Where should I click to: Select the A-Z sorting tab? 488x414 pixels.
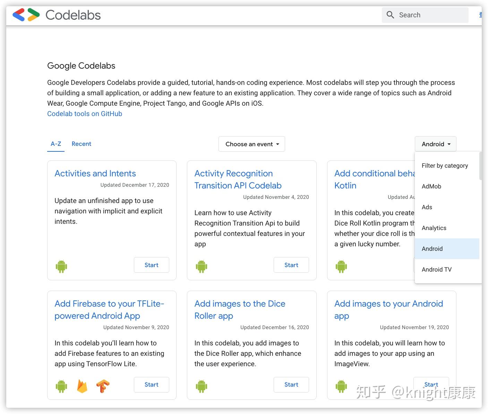pos(56,144)
